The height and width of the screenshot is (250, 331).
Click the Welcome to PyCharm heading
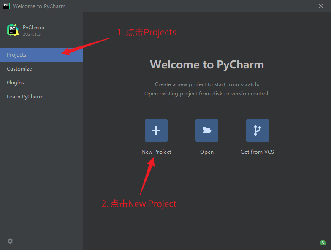pyautogui.click(x=206, y=65)
